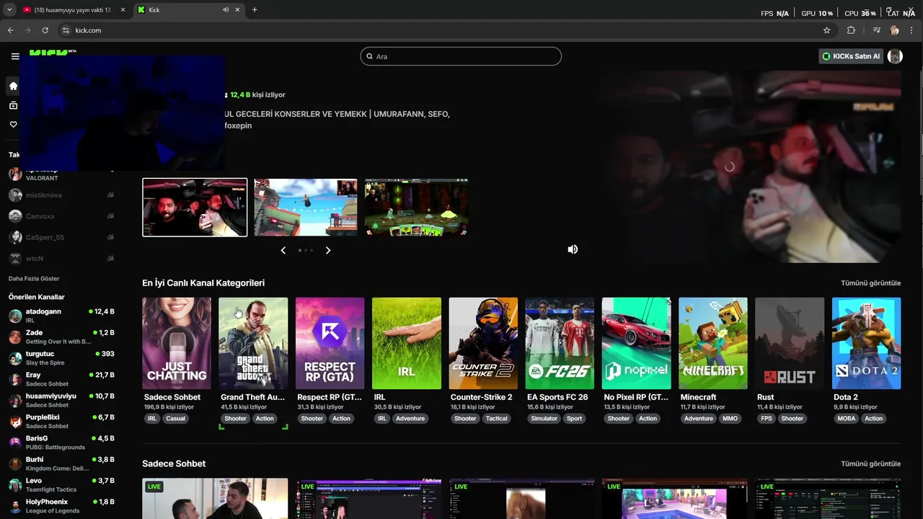Open the Just Chatting category cover
923x519 pixels.
point(177,343)
